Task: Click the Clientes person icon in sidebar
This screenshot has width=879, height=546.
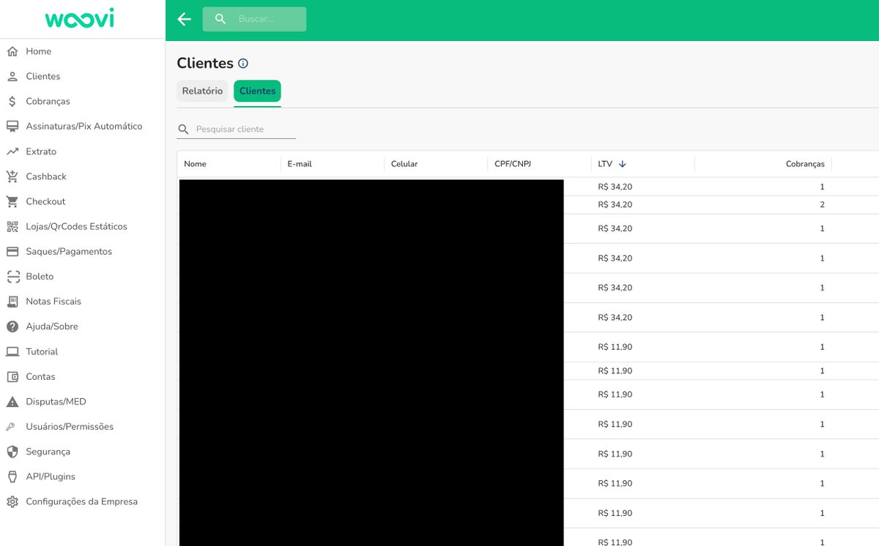Action: (x=12, y=76)
